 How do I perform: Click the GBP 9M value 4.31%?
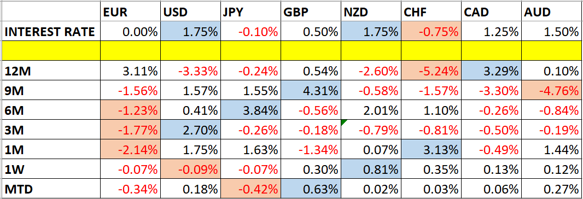click(x=311, y=90)
